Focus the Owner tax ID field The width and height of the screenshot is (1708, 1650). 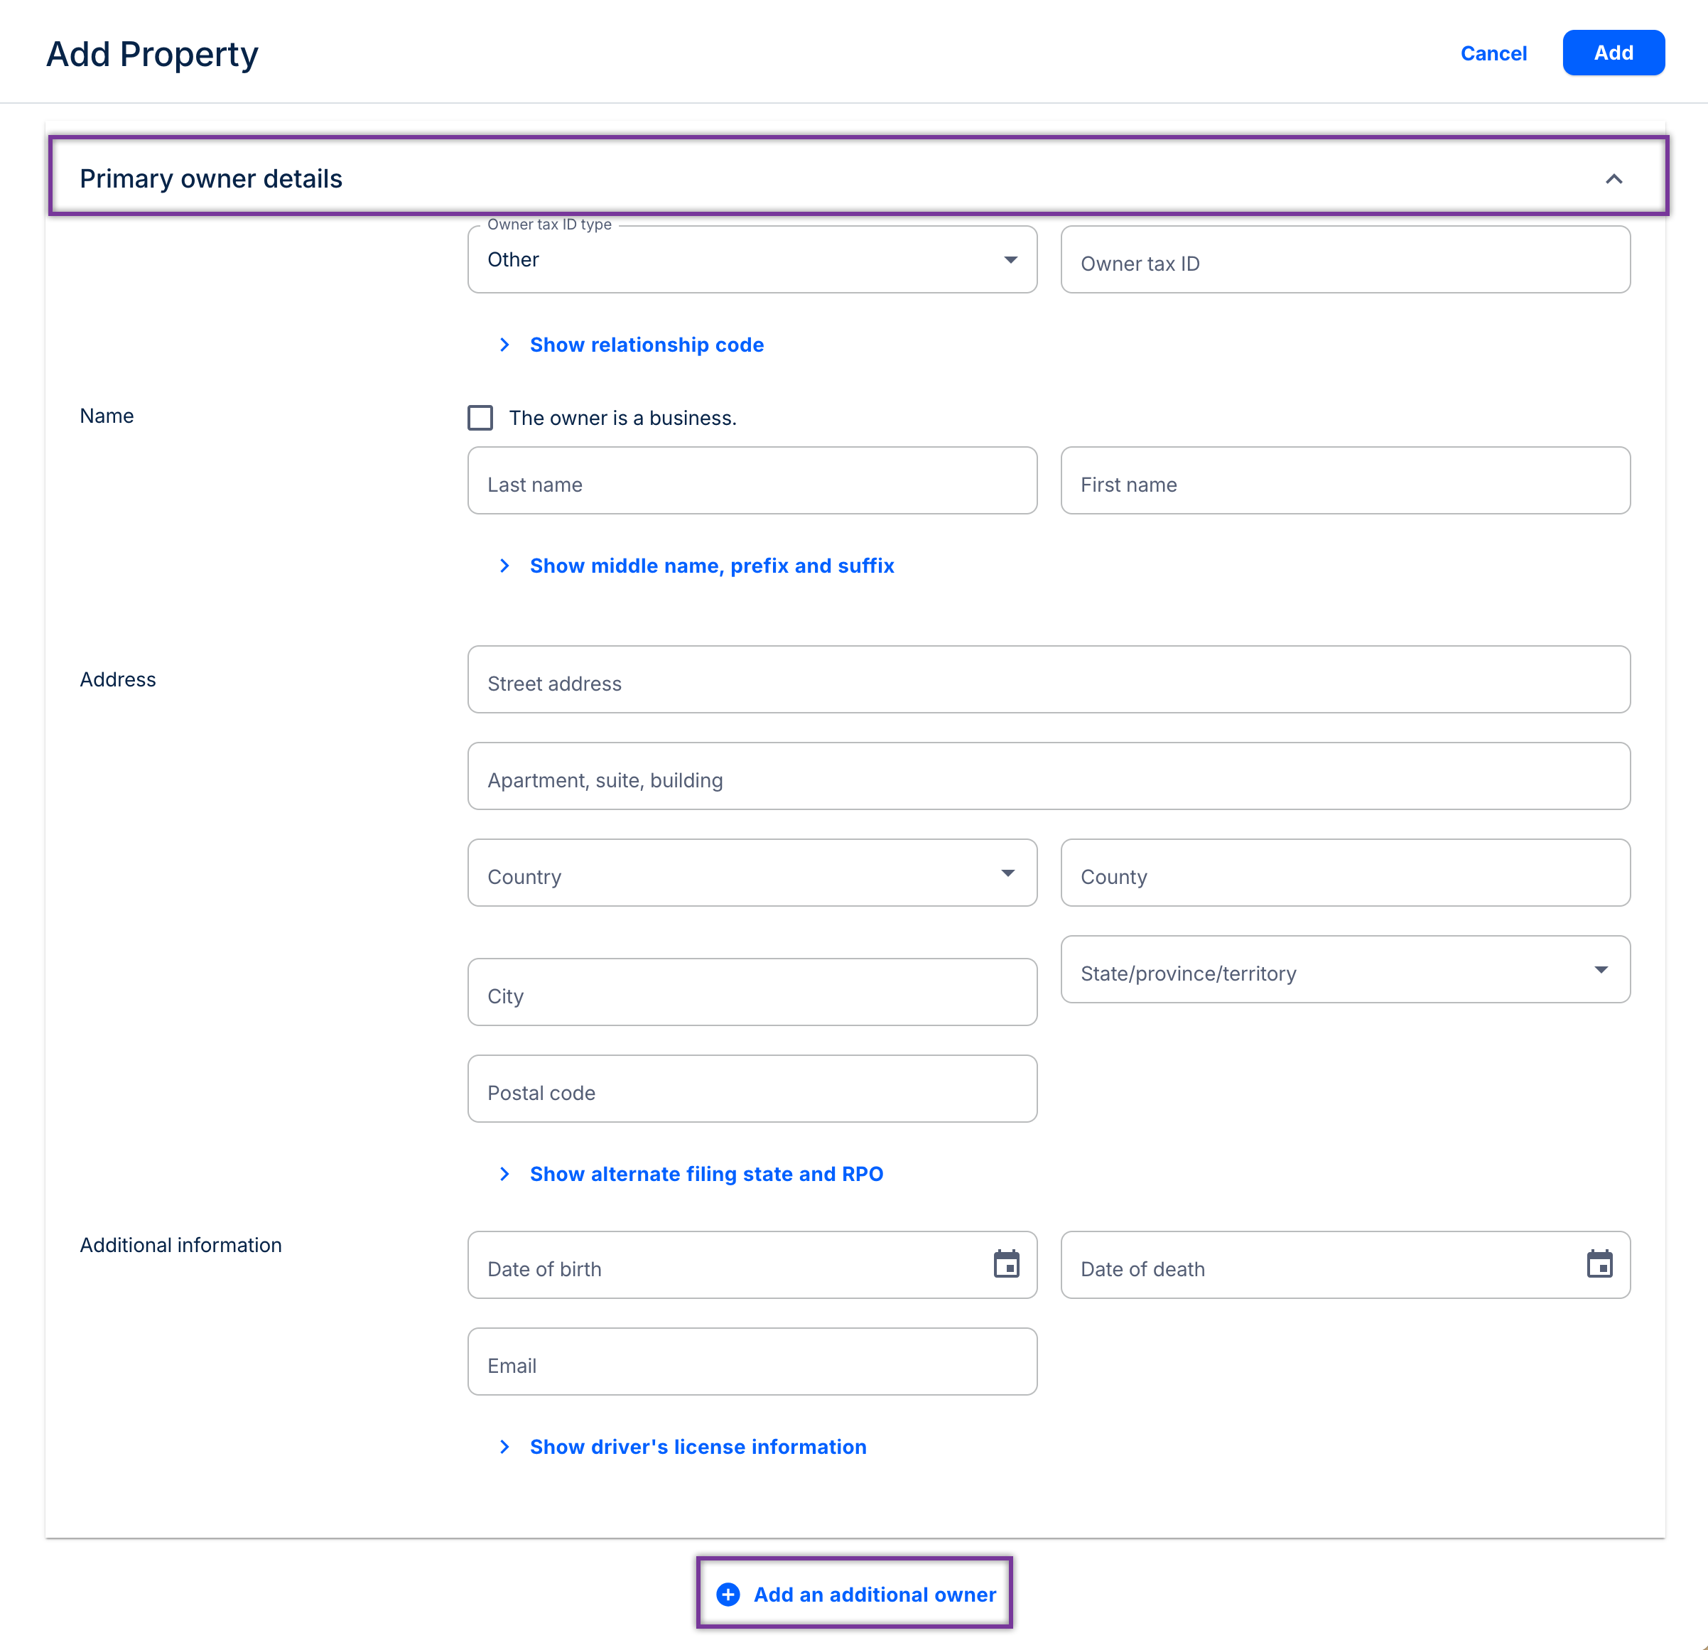(1345, 260)
